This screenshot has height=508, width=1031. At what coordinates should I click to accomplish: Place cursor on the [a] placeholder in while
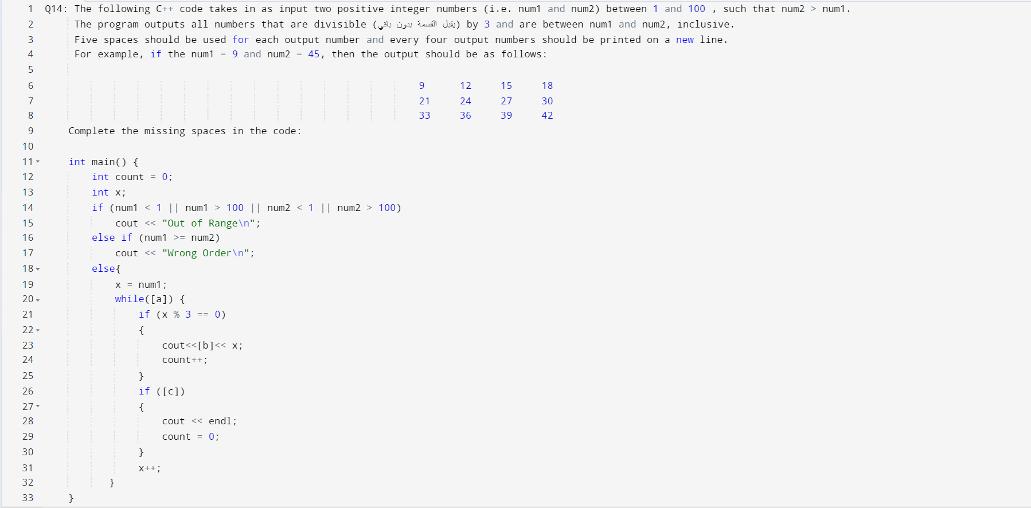159,299
